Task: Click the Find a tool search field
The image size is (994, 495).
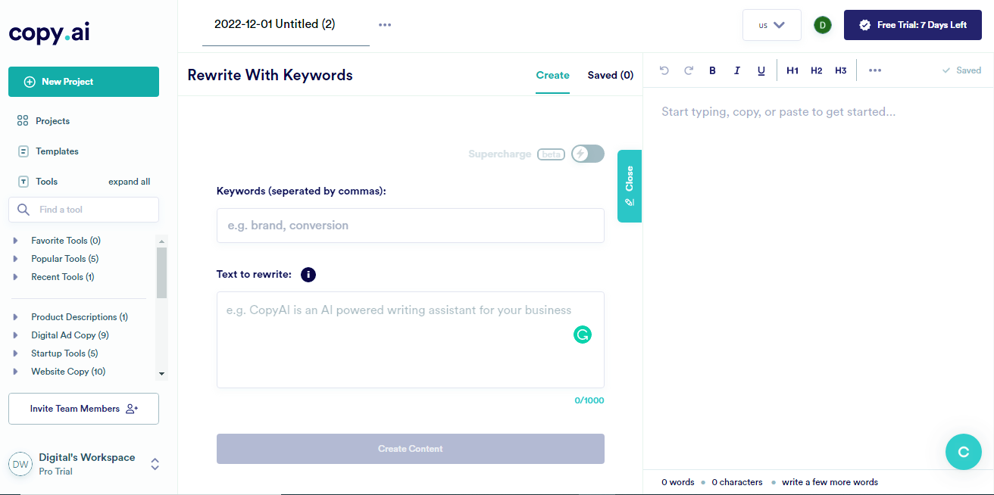Action: pyautogui.click(x=83, y=210)
